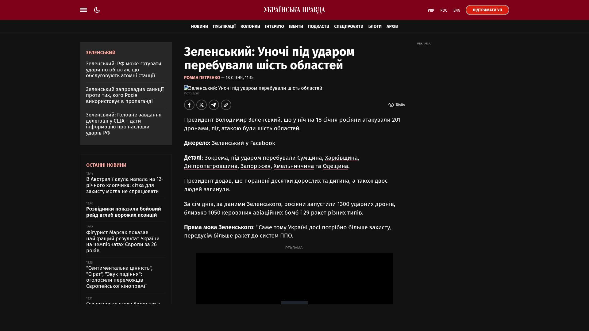Switch language to РОС
The width and height of the screenshot is (589, 331).
pos(444,10)
